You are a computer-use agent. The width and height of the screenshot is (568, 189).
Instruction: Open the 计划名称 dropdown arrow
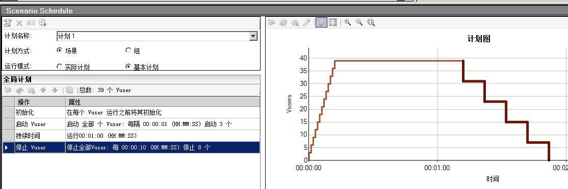click(253, 36)
